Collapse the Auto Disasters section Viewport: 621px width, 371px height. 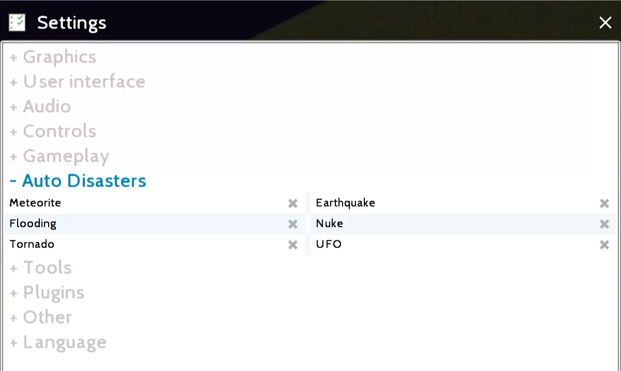coord(78,181)
